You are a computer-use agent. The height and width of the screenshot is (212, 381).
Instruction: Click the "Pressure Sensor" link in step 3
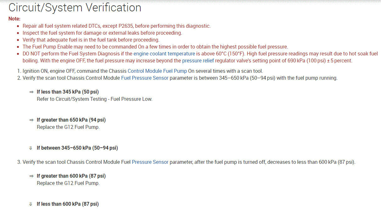click(x=150, y=162)
